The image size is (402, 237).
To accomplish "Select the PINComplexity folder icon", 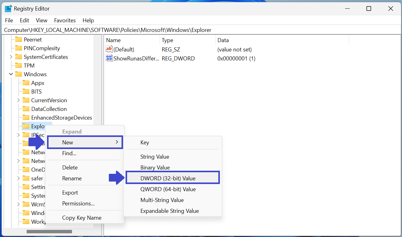I will tap(19, 48).
